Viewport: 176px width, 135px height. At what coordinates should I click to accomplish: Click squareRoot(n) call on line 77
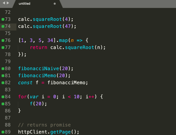pos(84,48)
